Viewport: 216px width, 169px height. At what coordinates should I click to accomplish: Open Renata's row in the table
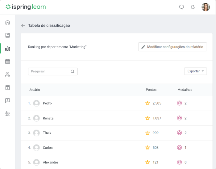tap(48, 118)
